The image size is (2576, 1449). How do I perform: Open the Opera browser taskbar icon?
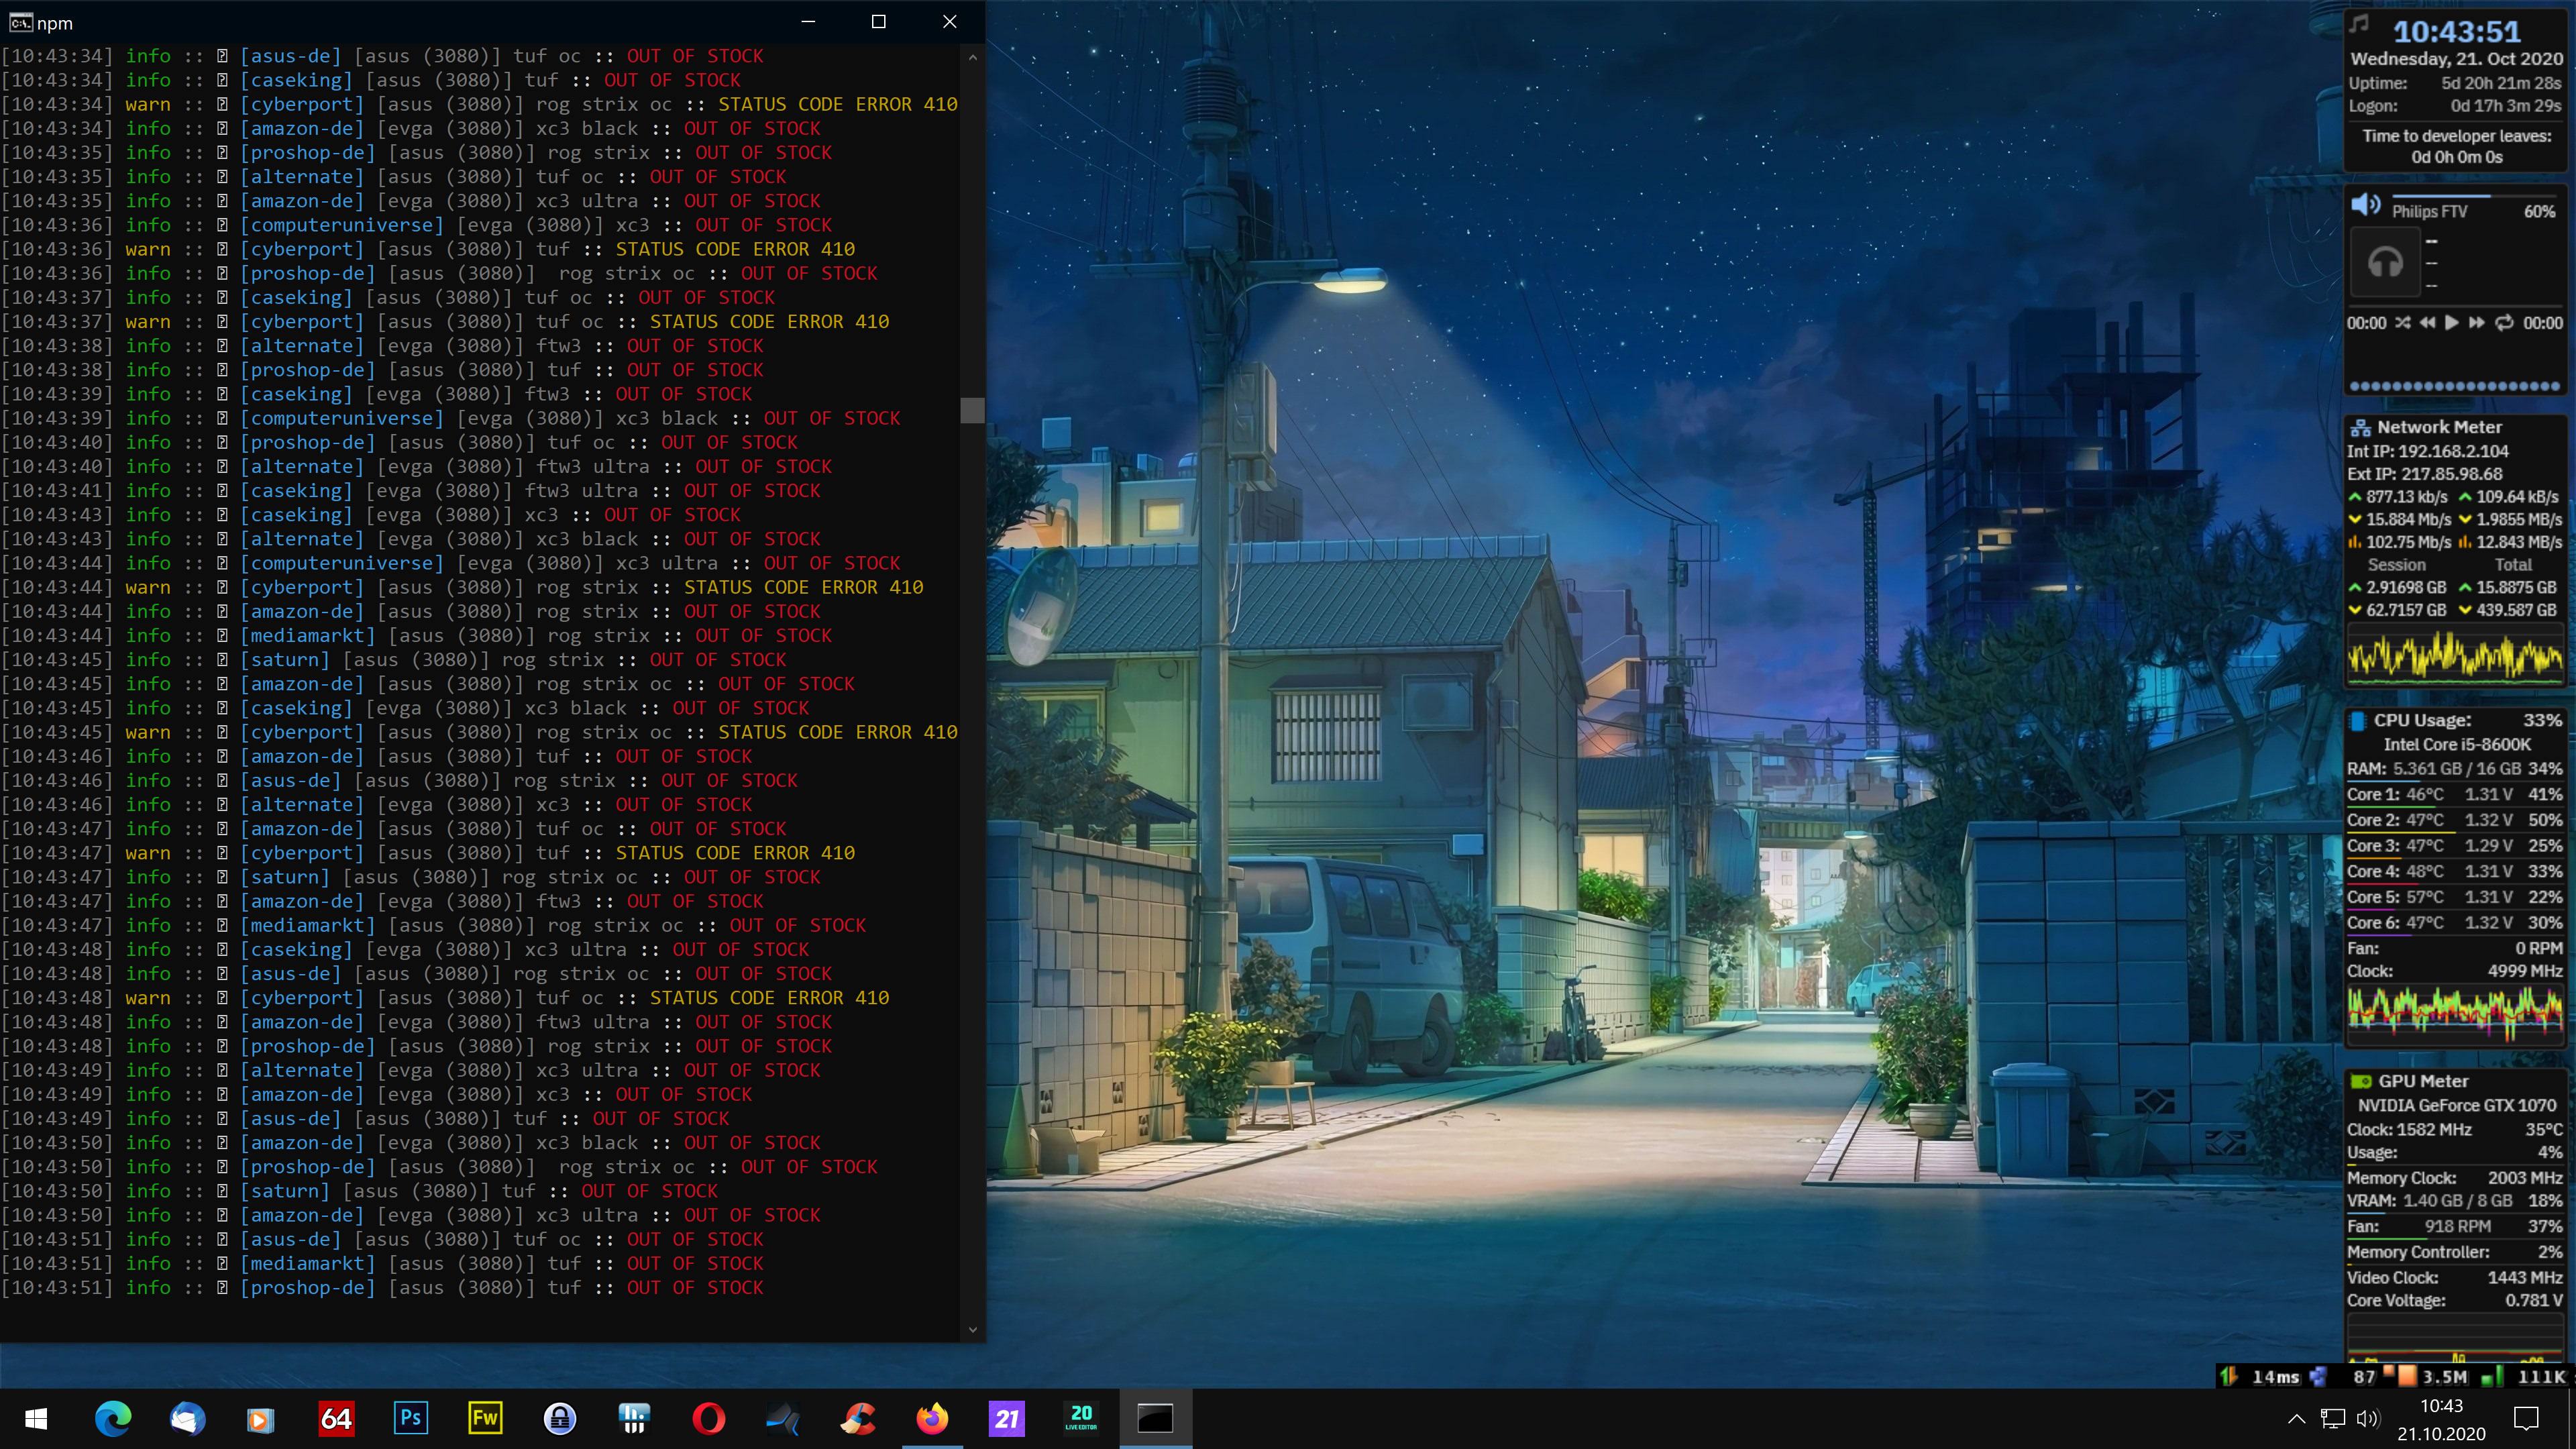(708, 1418)
